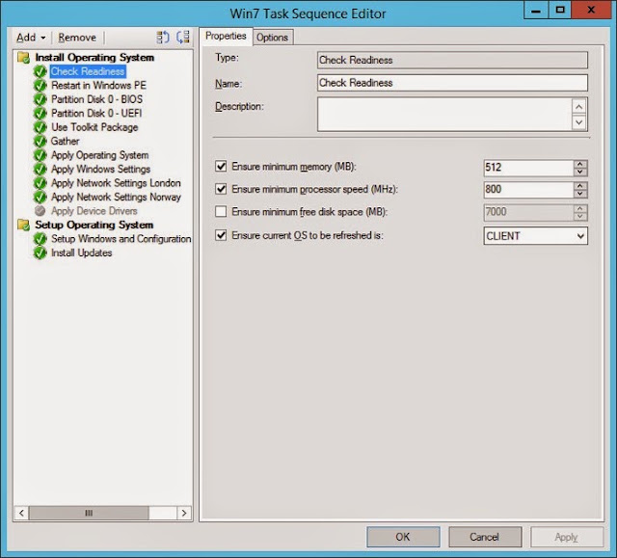Click the Setup Operating System folder icon
617x558 pixels.
click(x=23, y=225)
